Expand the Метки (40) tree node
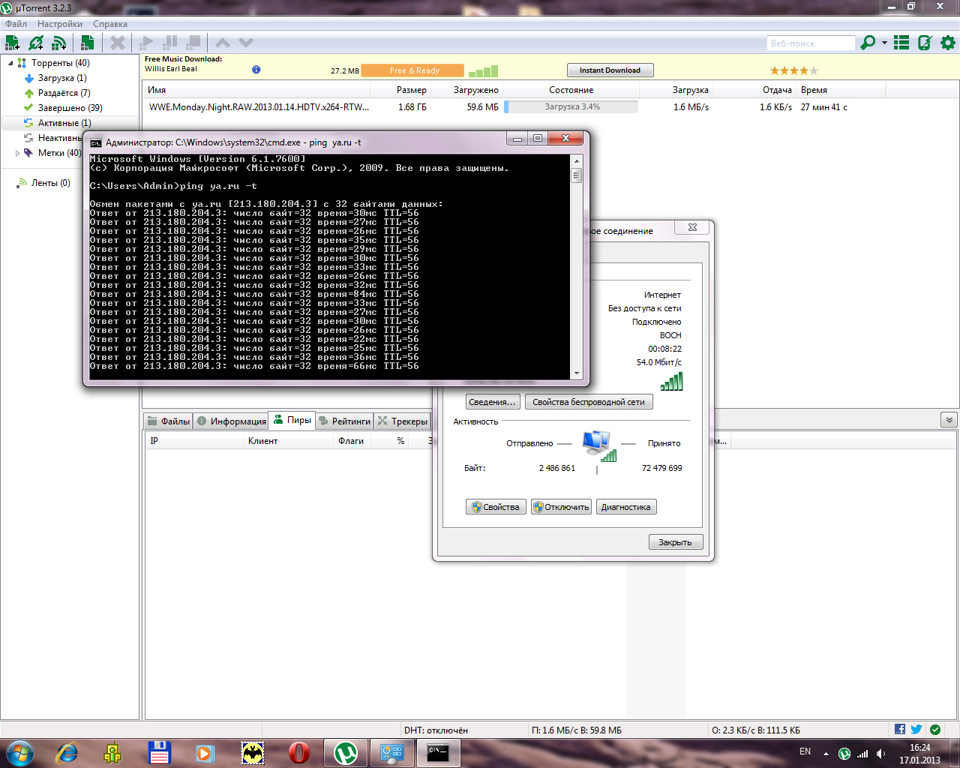Image resolution: width=960 pixels, height=768 pixels. click(18, 153)
